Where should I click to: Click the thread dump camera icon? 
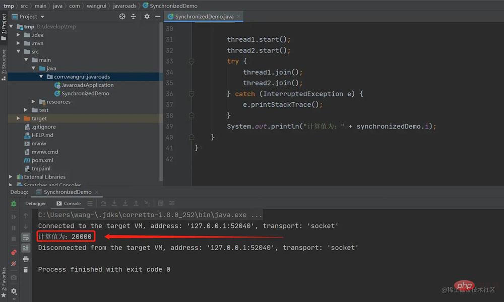(x=14, y=277)
